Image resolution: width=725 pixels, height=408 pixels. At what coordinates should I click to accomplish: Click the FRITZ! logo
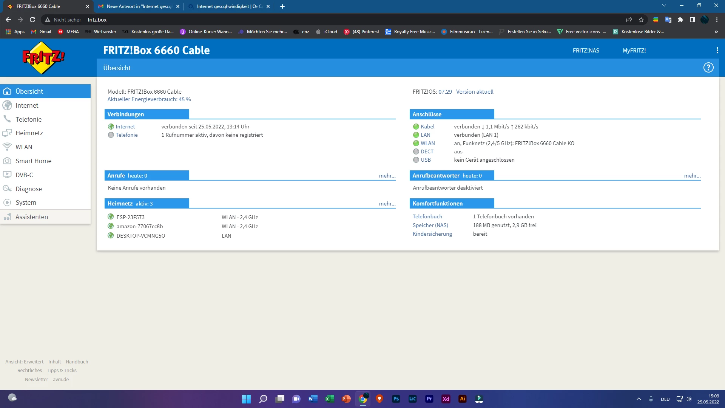tap(43, 57)
